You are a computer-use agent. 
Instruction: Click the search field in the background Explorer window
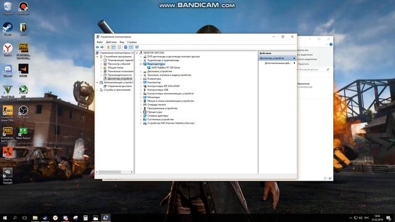314,70
